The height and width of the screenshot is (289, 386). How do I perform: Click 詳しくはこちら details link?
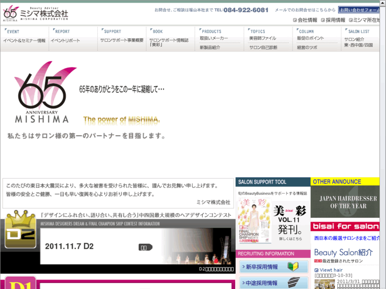290,239
